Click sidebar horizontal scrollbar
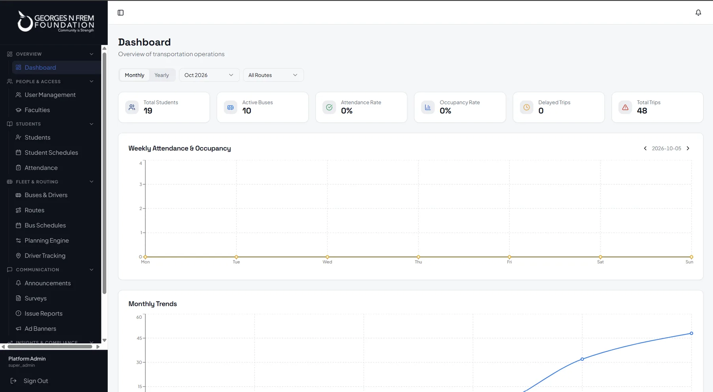Screen dimensions: 713x392 tap(50, 347)
